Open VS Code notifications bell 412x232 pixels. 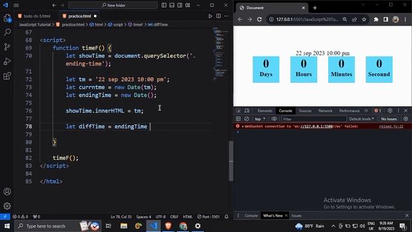(x=227, y=217)
